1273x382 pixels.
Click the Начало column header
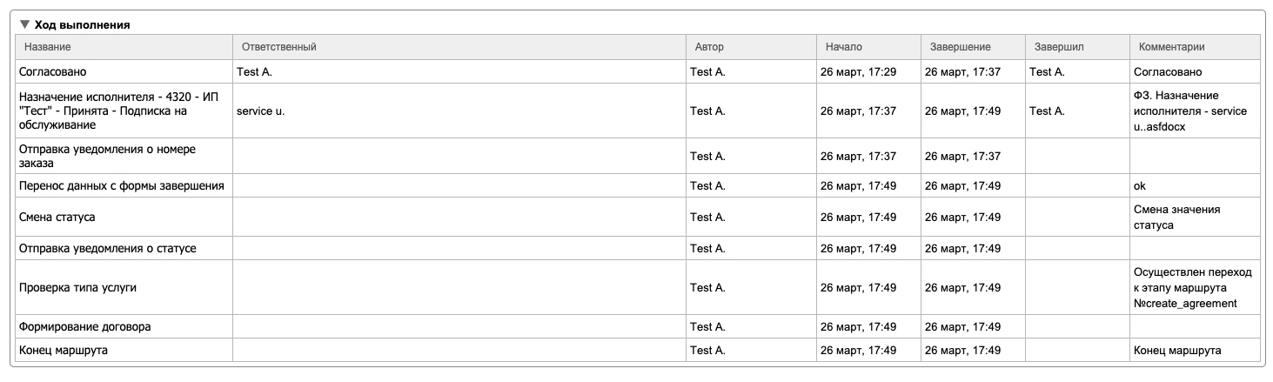(844, 47)
